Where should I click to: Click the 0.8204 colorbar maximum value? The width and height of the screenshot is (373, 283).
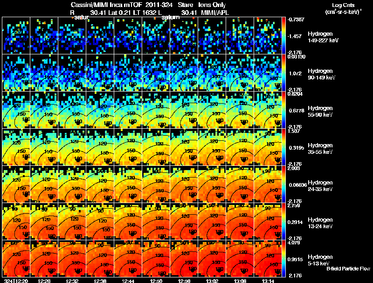tap(295, 94)
